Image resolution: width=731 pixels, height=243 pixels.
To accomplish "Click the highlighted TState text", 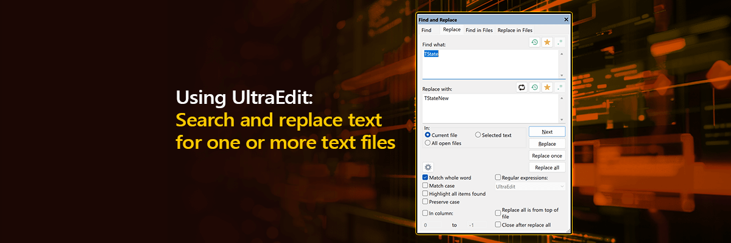I will point(431,53).
